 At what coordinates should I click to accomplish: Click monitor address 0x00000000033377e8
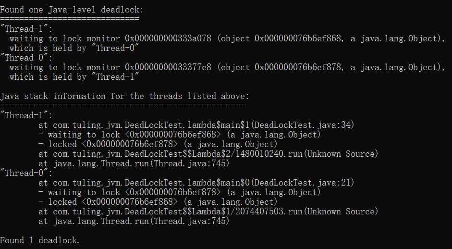(168, 67)
